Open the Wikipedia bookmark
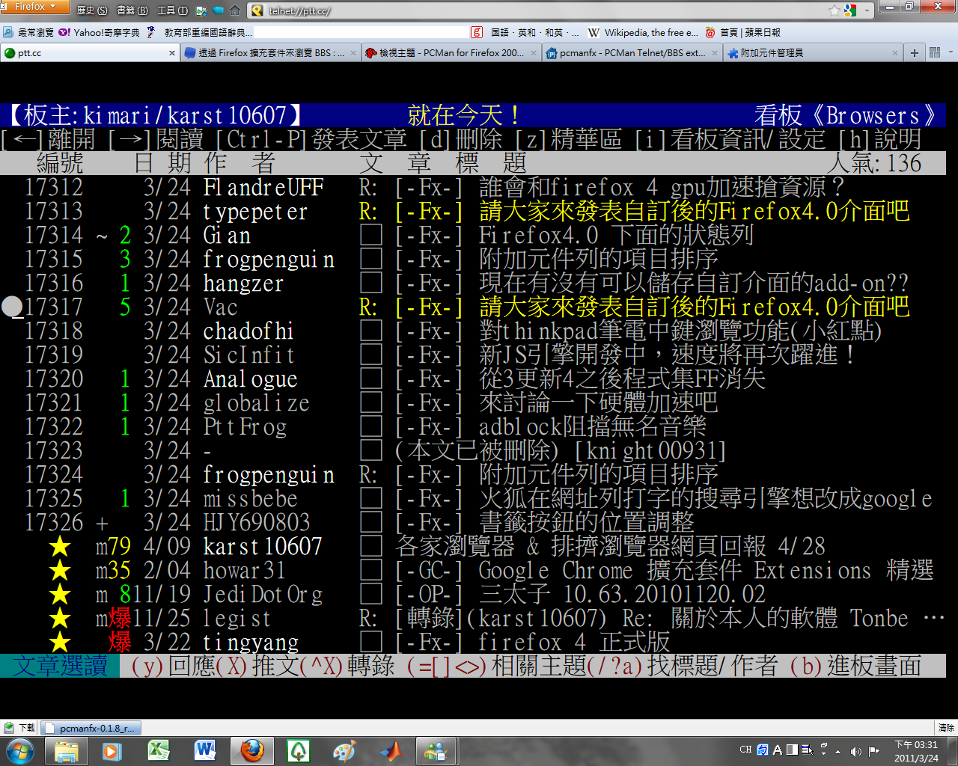Viewport: 958px width, 766px height. (643, 32)
